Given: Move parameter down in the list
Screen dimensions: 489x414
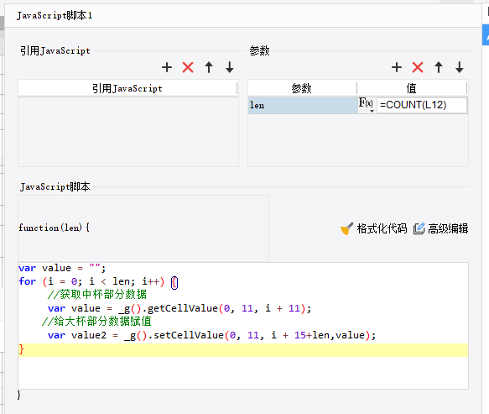Looking at the screenshot, I should [x=460, y=67].
